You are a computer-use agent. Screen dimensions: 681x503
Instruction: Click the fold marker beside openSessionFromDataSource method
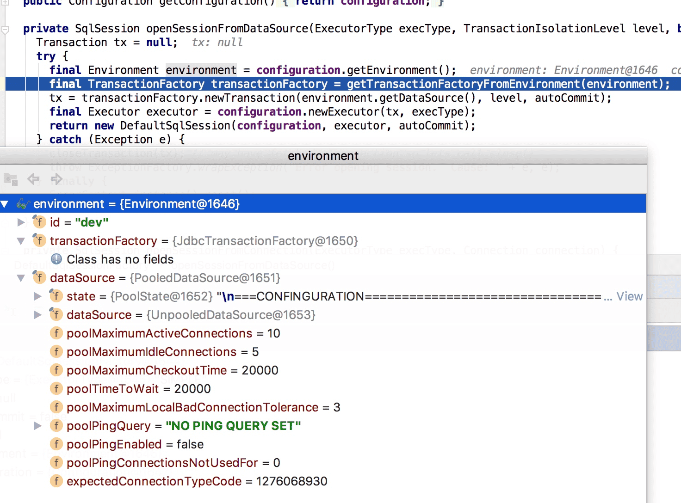pos(5,30)
